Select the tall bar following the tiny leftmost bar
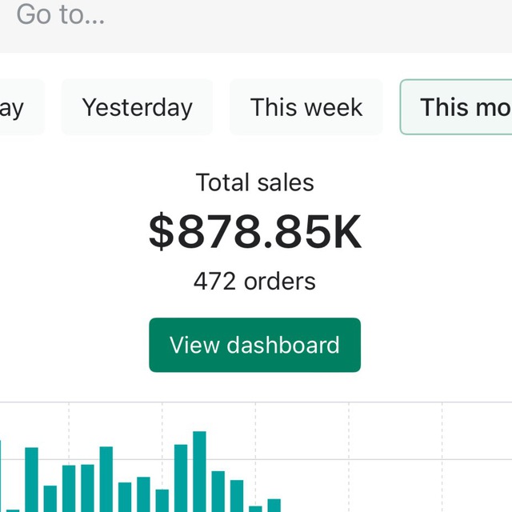 coord(32,480)
